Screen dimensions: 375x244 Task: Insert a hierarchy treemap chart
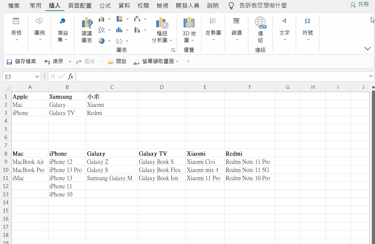[119, 19]
